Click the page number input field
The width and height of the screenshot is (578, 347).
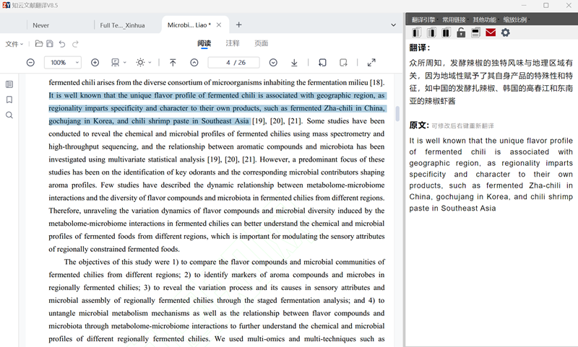click(x=233, y=63)
